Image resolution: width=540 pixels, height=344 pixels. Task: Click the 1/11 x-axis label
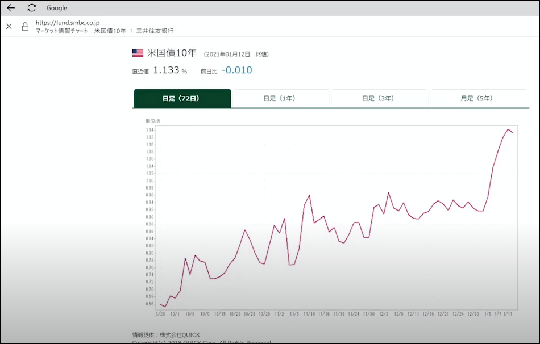508,314
